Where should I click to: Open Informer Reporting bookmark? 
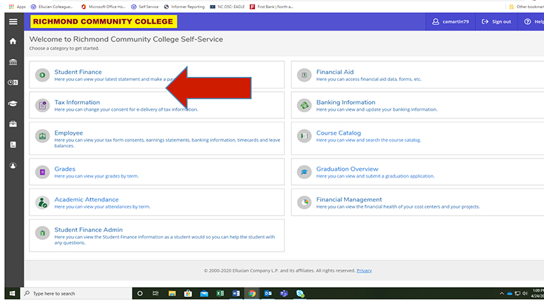(184, 7)
